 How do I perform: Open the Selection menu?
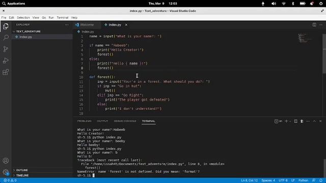[x=23, y=18]
